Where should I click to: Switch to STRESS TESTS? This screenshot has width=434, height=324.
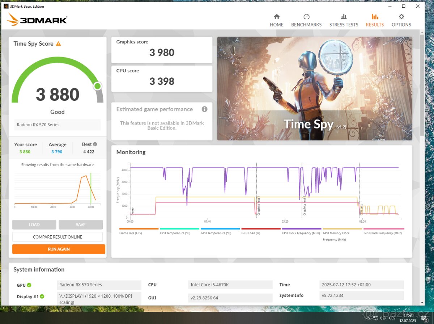click(344, 20)
